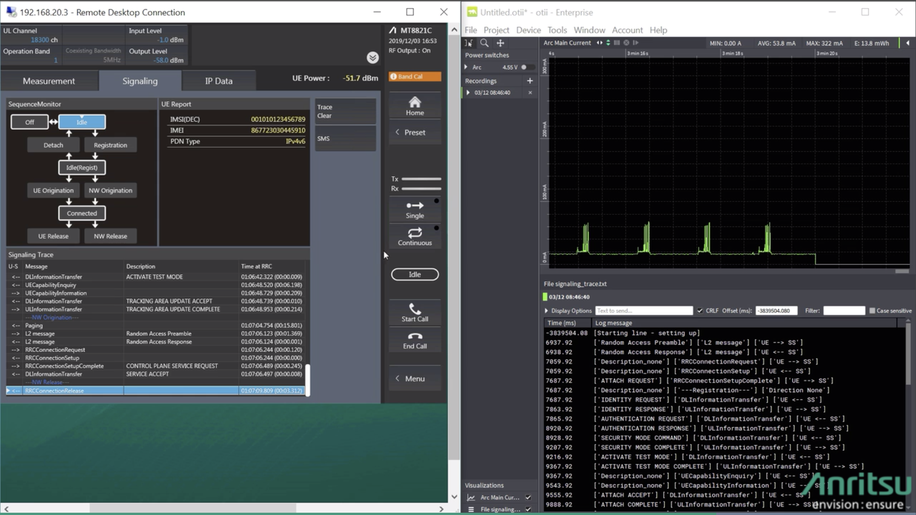Collapse the MT8821C parameter panel with the chevron
This screenshot has width=916, height=515.
[372, 58]
